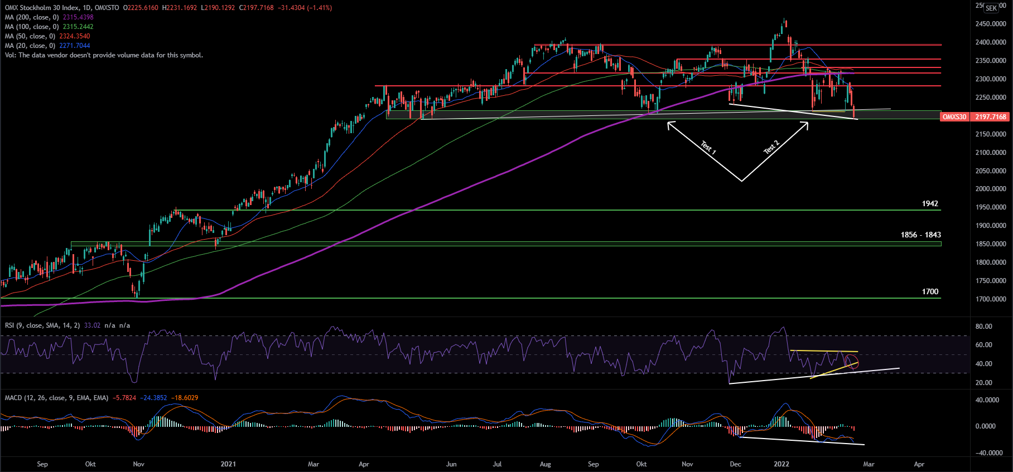Select the MA 200 indicator legend
1013x472 pixels.
[31, 17]
